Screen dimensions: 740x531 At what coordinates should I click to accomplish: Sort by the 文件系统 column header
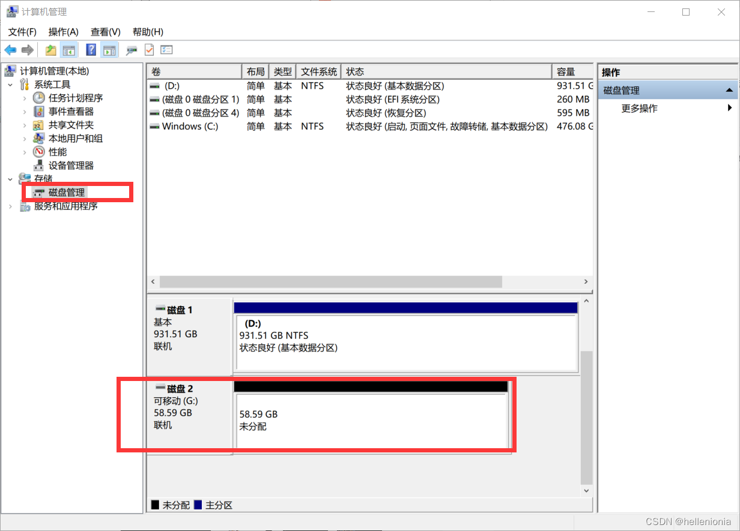click(x=318, y=71)
